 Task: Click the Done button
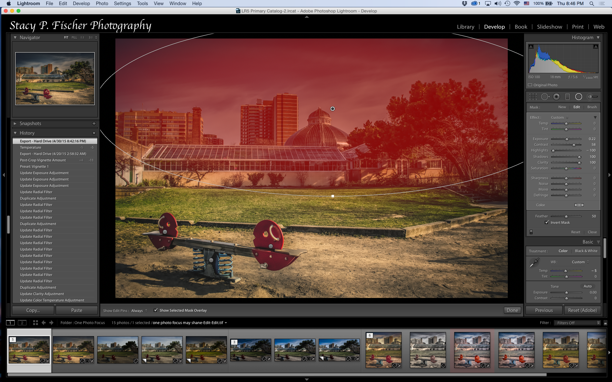click(512, 310)
